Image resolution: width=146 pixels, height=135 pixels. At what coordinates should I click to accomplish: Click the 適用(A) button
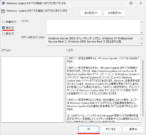[x=133, y=129]
